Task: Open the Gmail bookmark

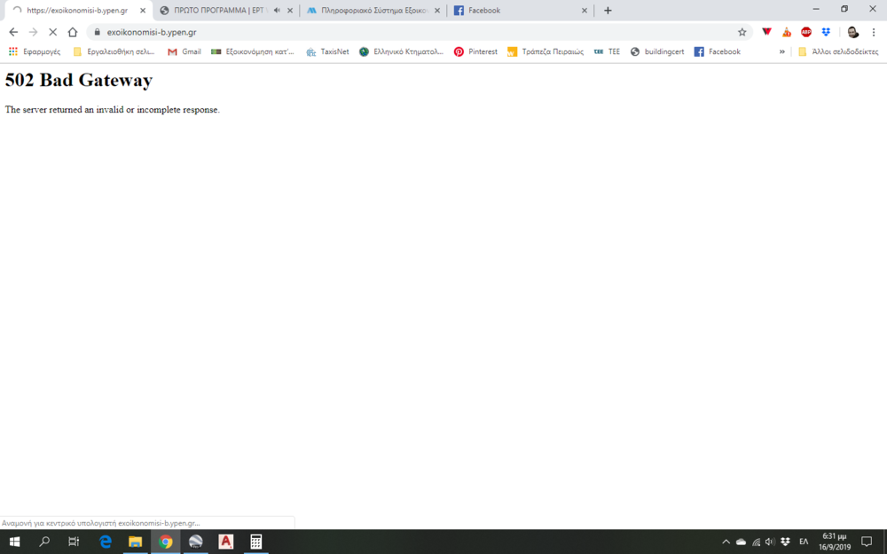Action: [184, 51]
